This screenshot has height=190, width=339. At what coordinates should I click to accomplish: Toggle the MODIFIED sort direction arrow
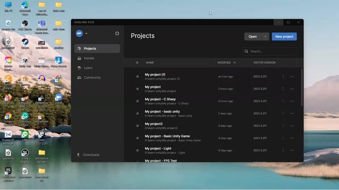pos(235,62)
